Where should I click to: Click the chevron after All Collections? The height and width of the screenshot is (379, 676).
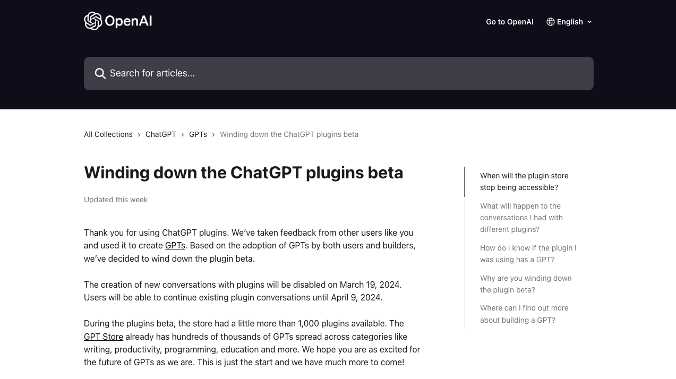(x=139, y=135)
